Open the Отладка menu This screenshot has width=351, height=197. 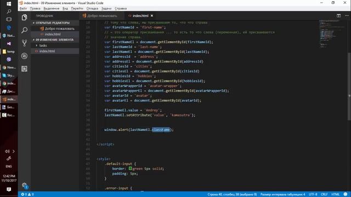click(92, 9)
